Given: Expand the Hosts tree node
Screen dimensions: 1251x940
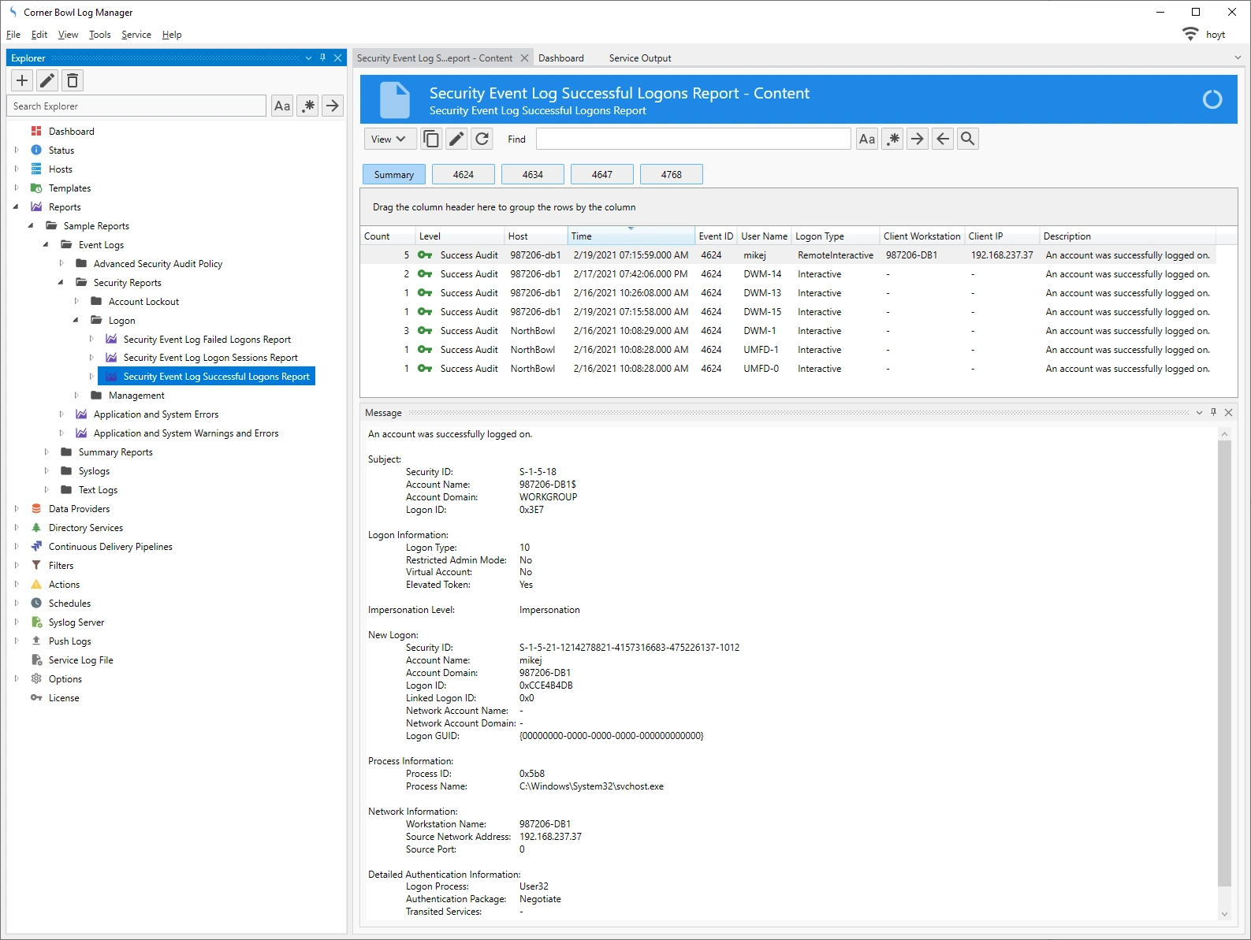Looking at the screenshot, I should [17, 169].
